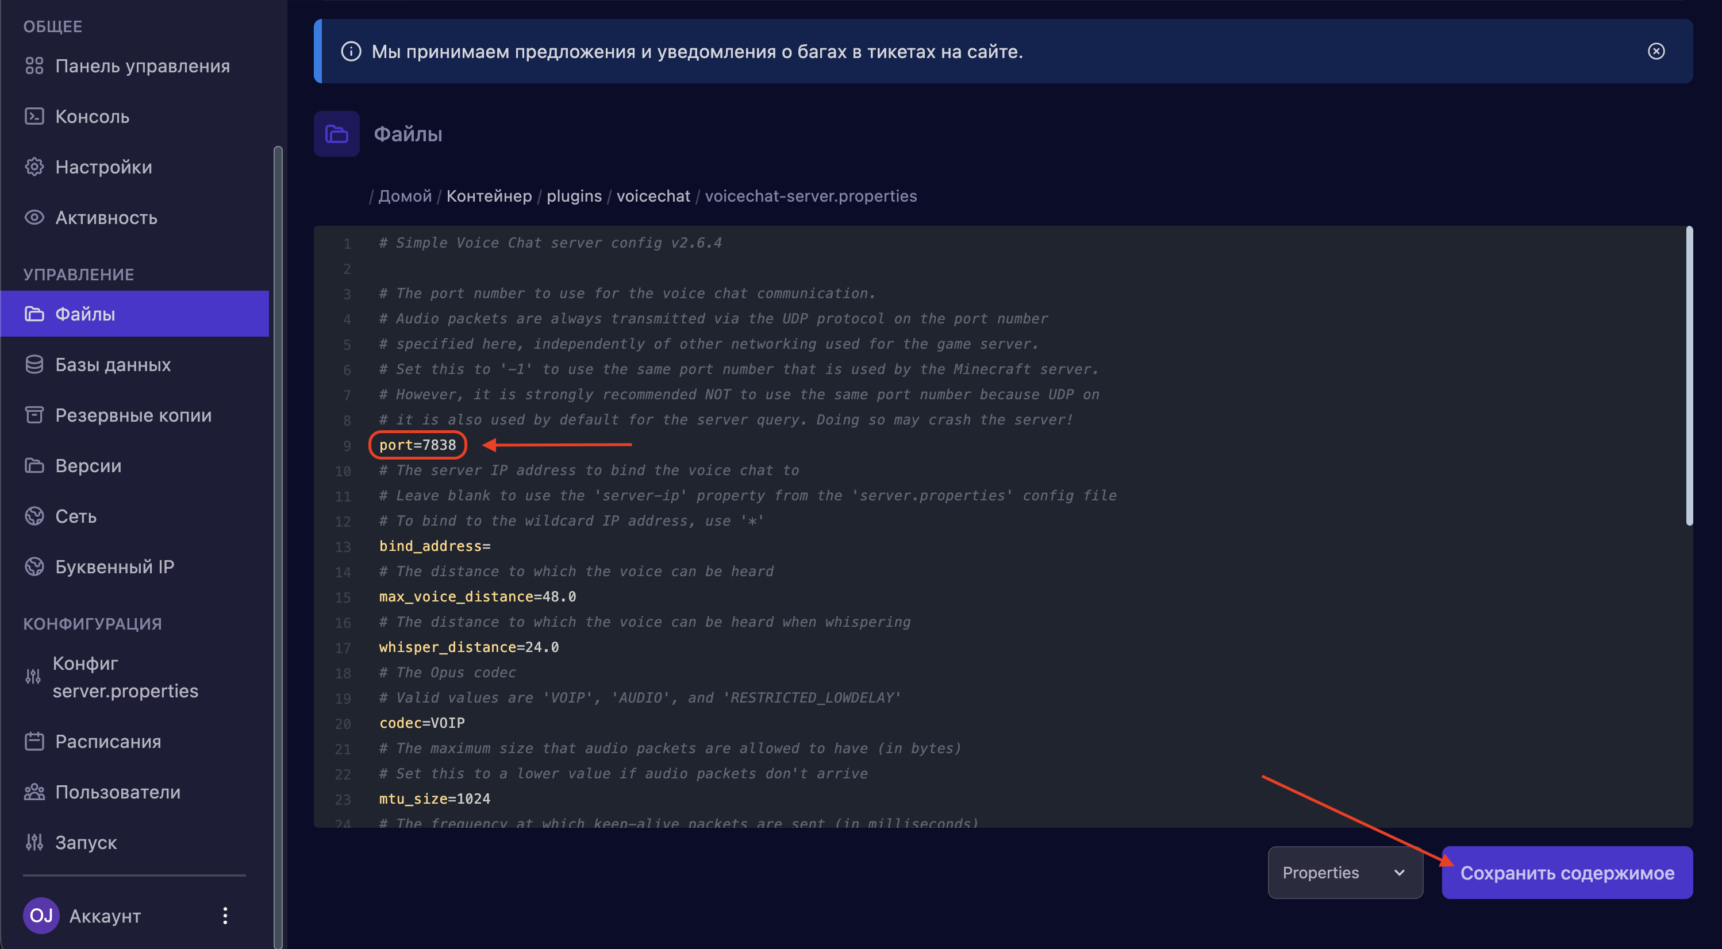
Task: Click the Activity eye icon
Action: pyautogui.click(x=34, y=217)
